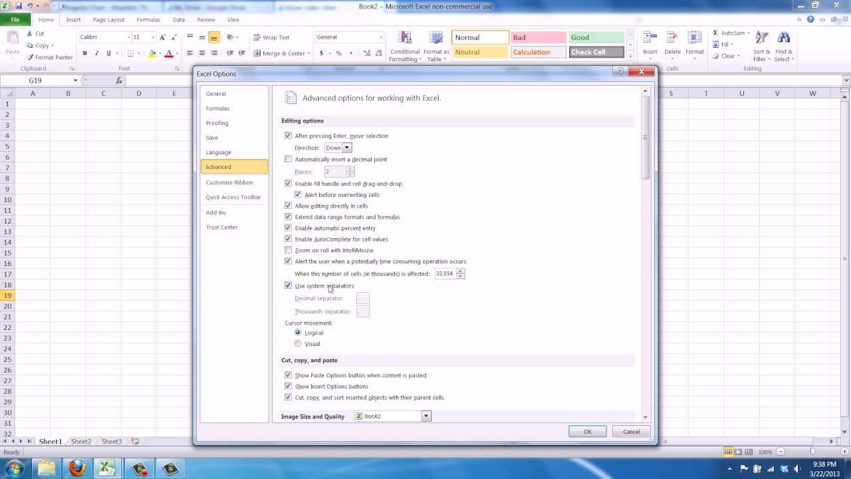The width and height of the screenshot is (851, 479).
Task: Click the Insert Worksheet icon beside Sheet3
Action: (x=136, y=441)
